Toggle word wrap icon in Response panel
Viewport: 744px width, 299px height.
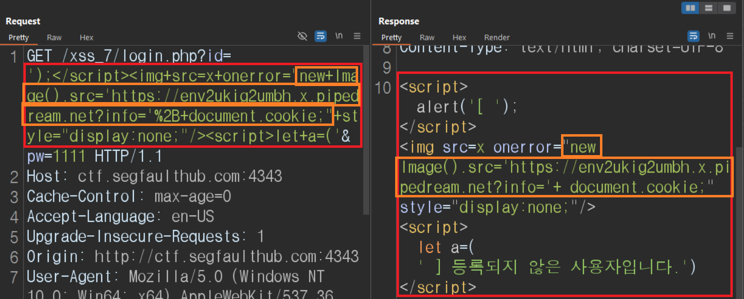pyautogui.click(x=693, y=36)
